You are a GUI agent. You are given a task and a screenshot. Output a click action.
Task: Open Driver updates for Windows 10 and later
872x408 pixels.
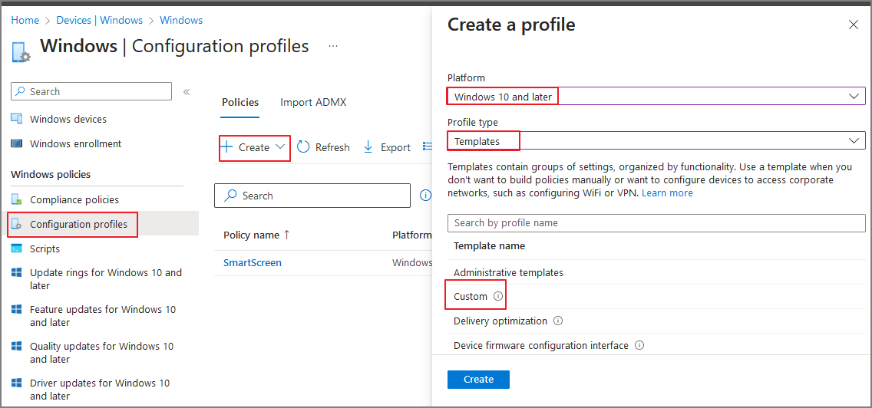100,389
